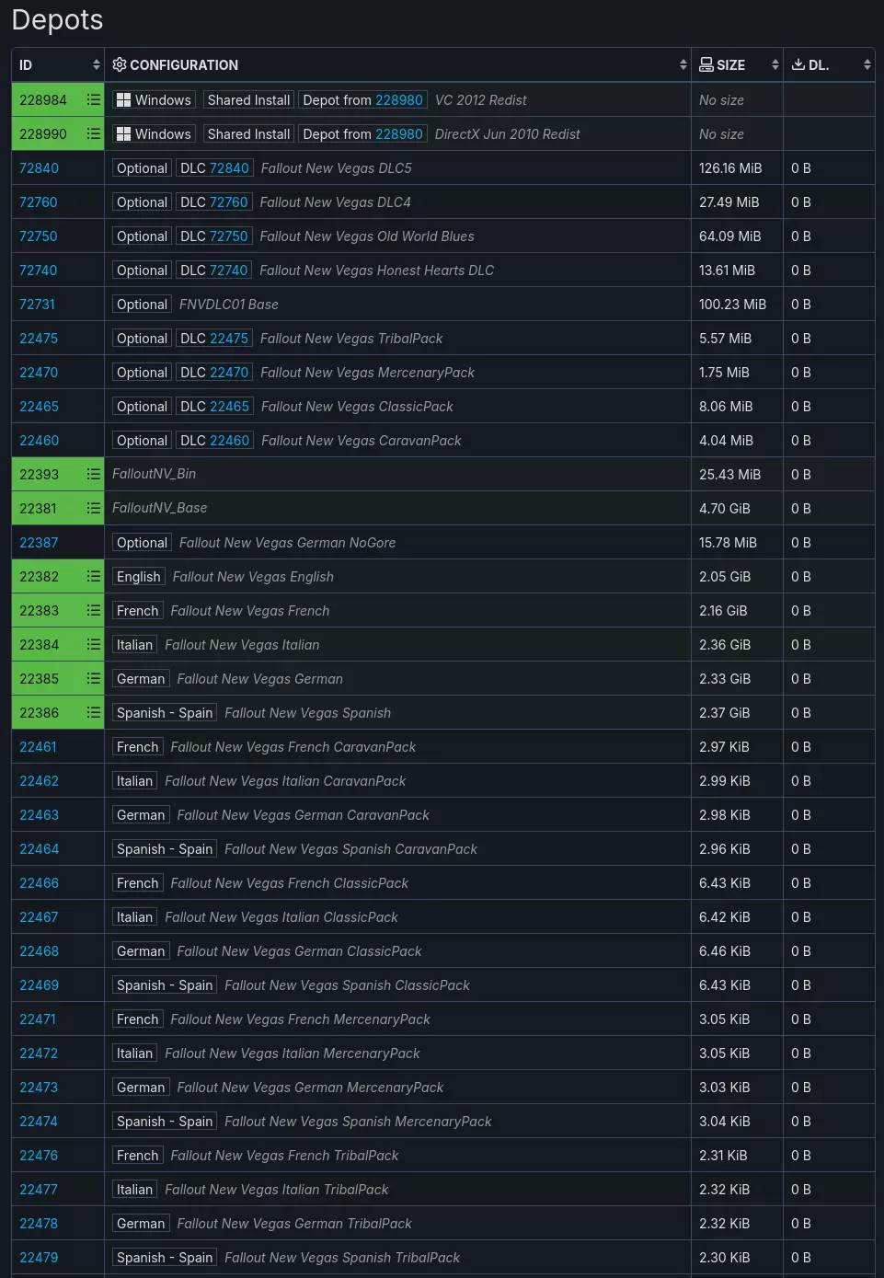The width and height of the screenshot is (884, 1278).
Task: Open DLC 72750 link for Old World Blues
Action: pyautogui.click(x=214, y=236)
